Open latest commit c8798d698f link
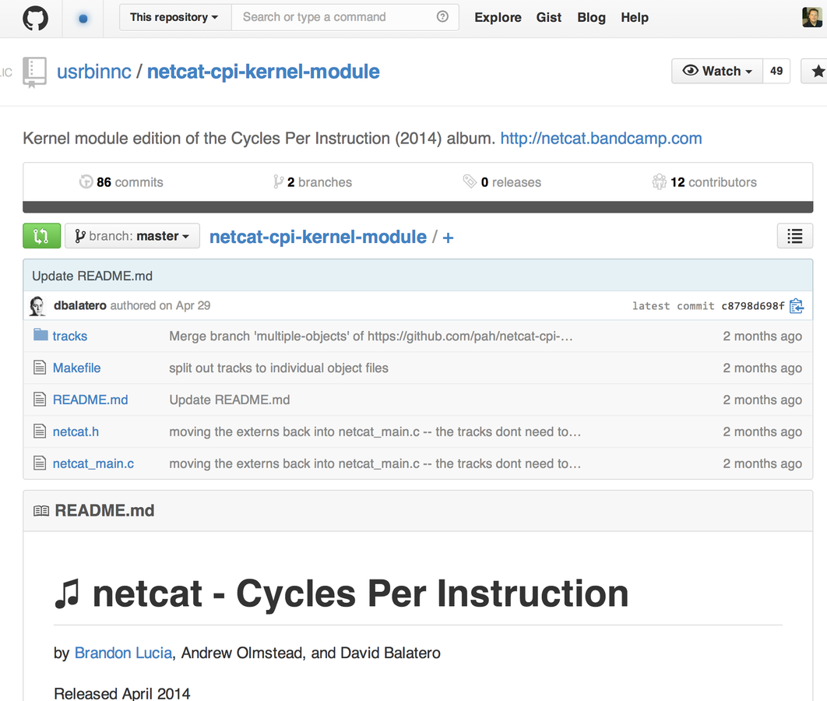 coord(753,306)
